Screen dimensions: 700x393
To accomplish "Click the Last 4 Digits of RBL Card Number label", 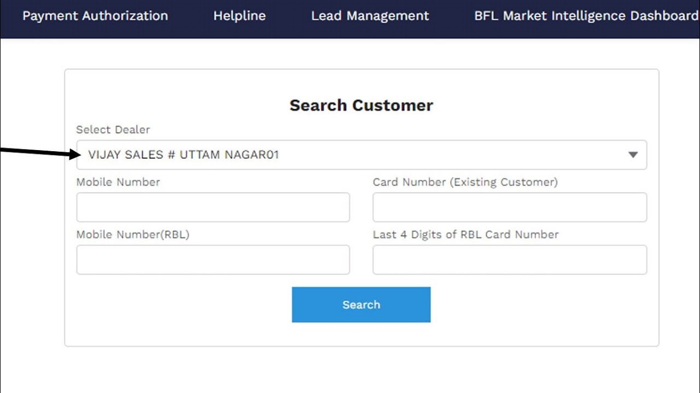I will [x=466, y=235].
